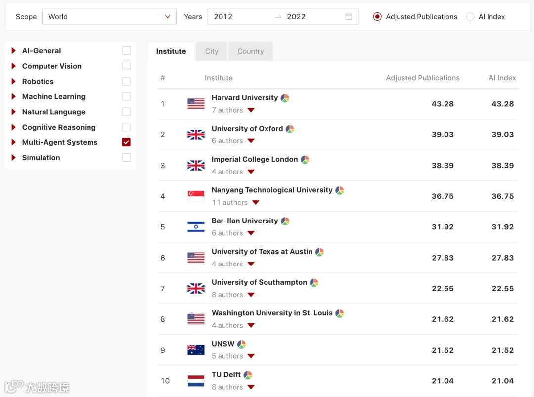The height and width of the screenshot is (397, 534).
Task: Switch to the City tab
Action: [212, 51]
